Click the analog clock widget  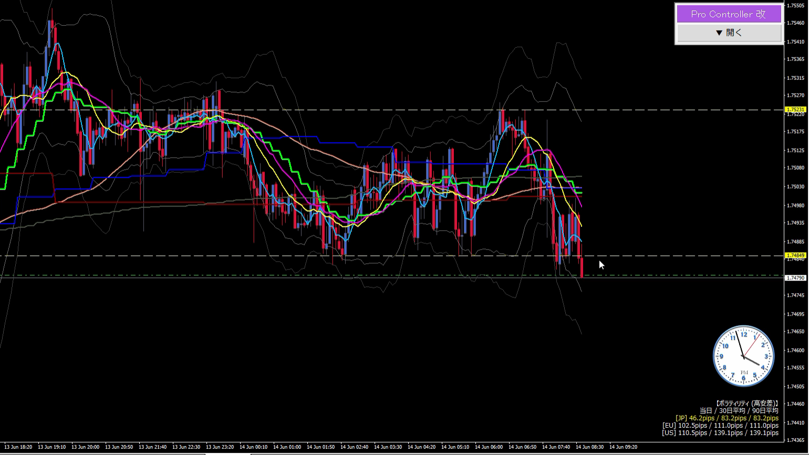pos(743,357)
